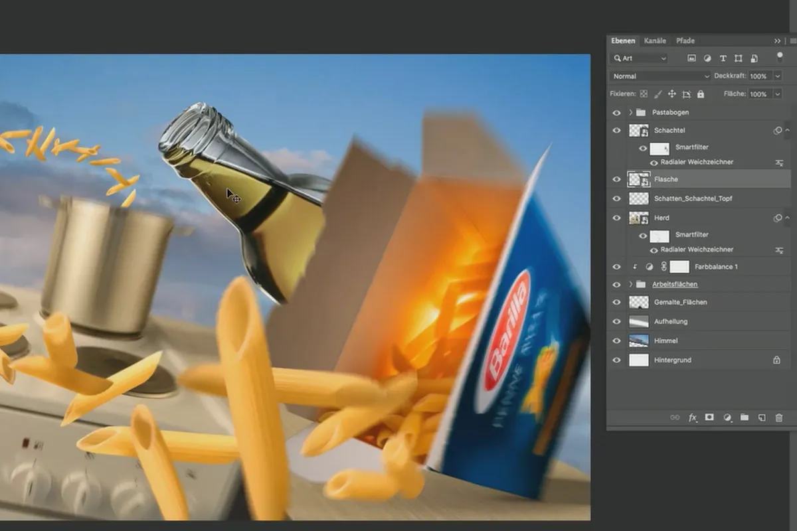Open the Deckkraft slider dropdown arrow
Screen dimensions: 797x531
778,76
